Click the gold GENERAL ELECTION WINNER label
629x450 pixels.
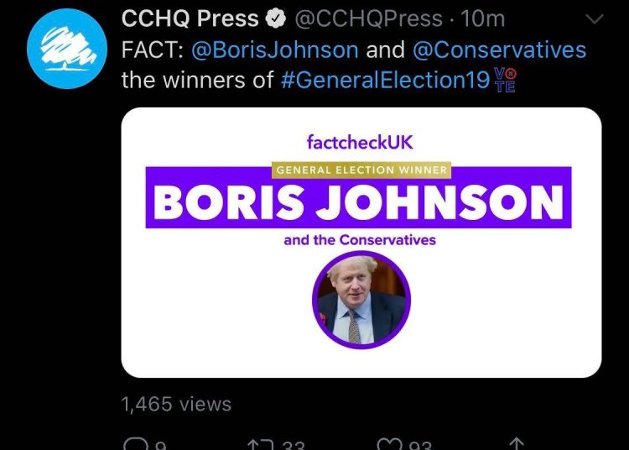click(x=361, y=170)
